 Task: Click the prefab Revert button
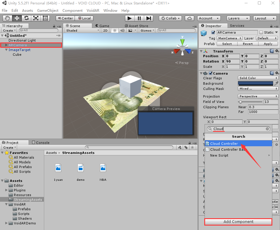tap(248, 44)
